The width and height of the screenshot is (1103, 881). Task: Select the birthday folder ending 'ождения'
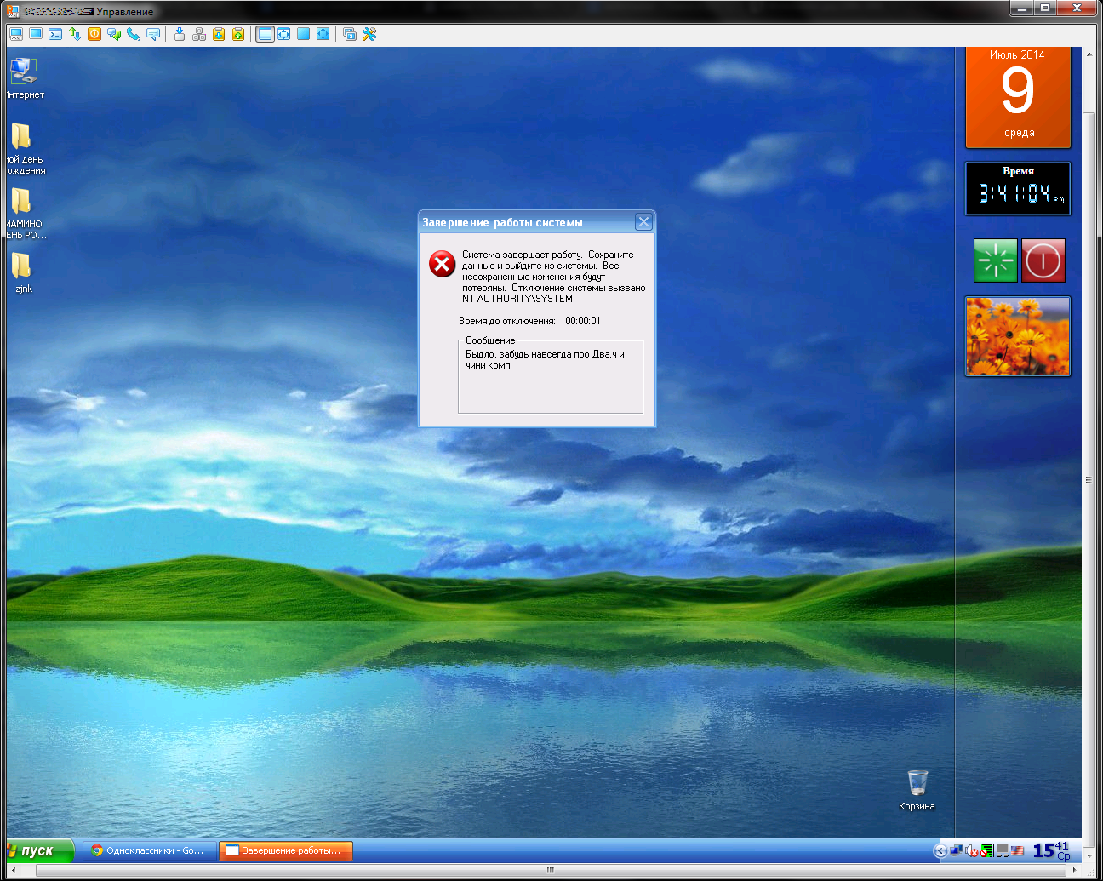tap(24, 148)
